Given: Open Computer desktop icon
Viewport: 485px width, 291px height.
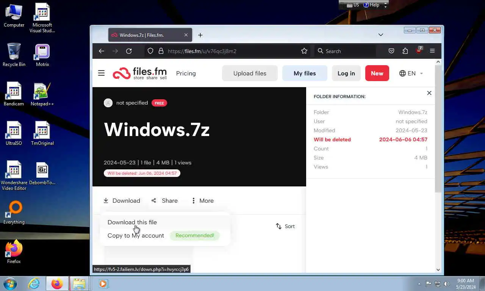Looking at the screenshot, I should point(14,16).
